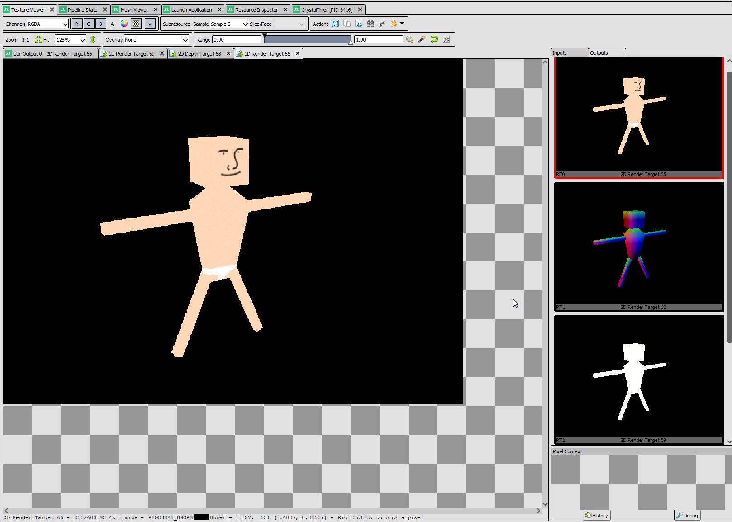This screenshot has height=522, width=732.
Task: Switch to the Texture Viewer tab
Action: pos(28,10)
